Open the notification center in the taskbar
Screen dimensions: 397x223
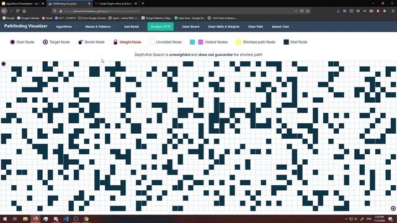click(390, 219)
